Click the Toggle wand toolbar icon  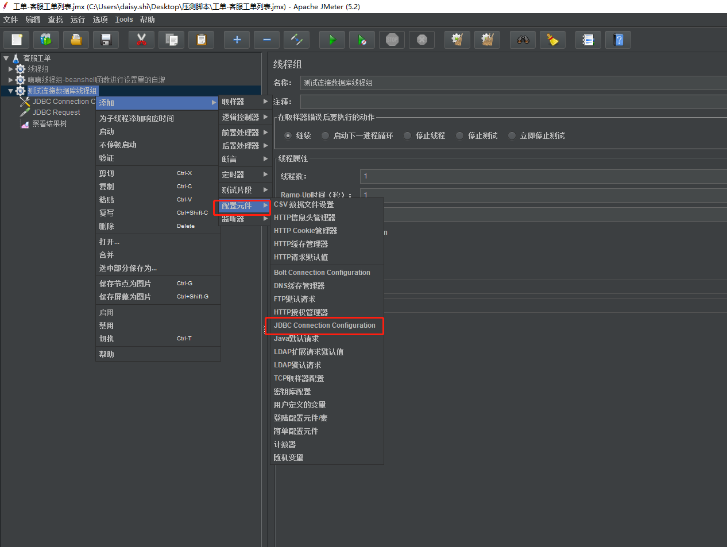[297, 40]
